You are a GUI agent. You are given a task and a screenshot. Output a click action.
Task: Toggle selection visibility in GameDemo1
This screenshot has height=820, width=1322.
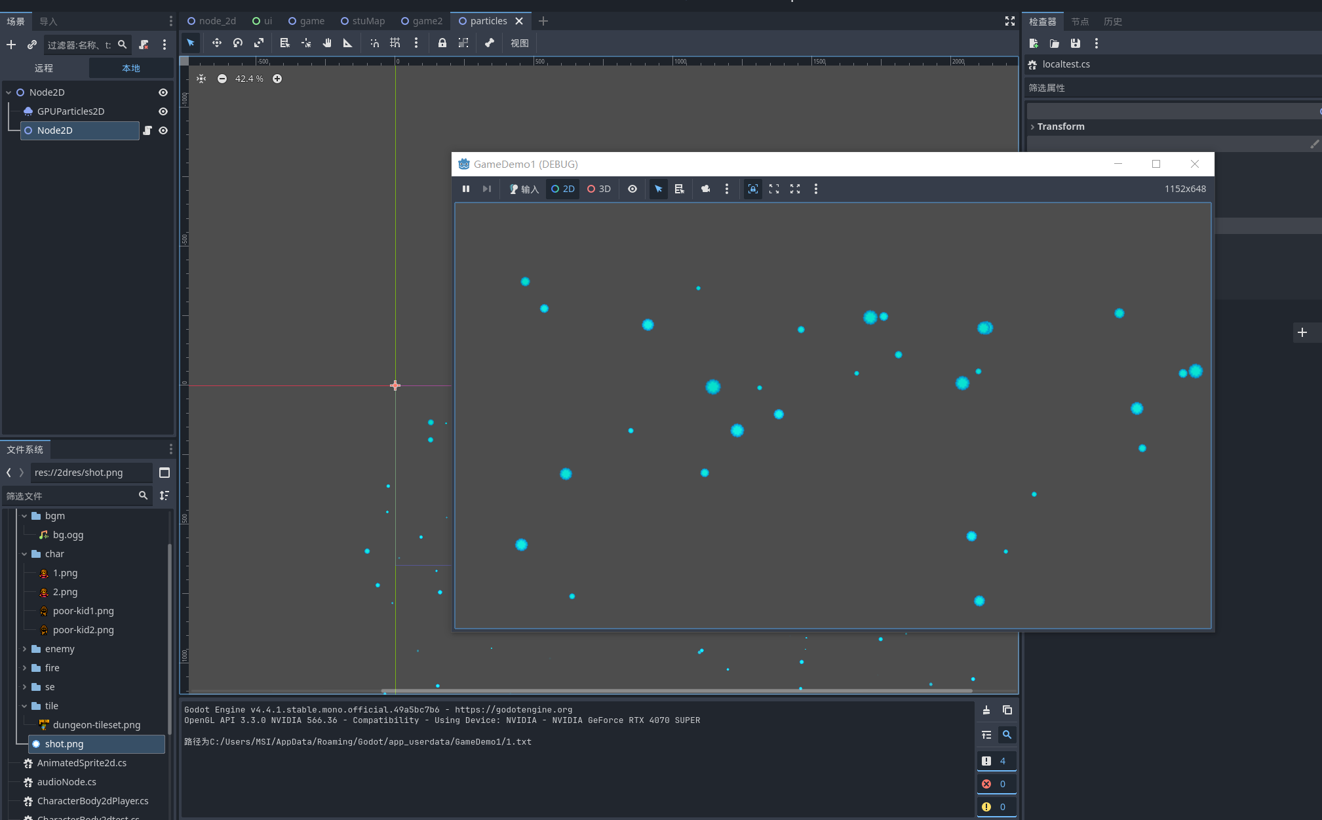[632, 189]
